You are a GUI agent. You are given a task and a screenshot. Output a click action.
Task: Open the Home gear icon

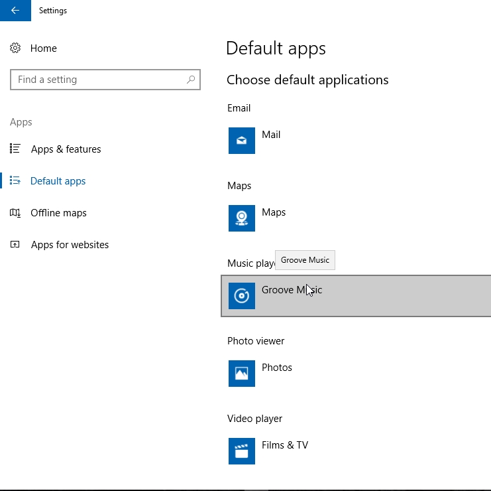coord(15,48)
